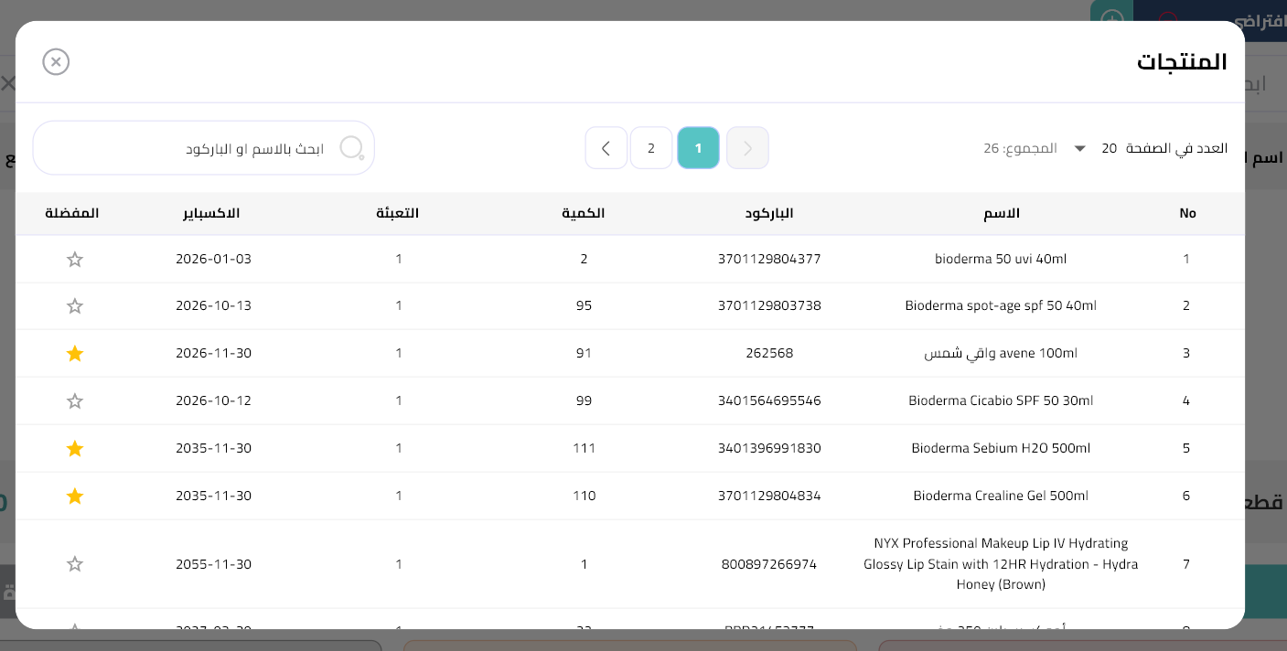Screen dimensions: 1287x651
Task: Click barcode 800897266974
Action: click(x=769, y=564)
